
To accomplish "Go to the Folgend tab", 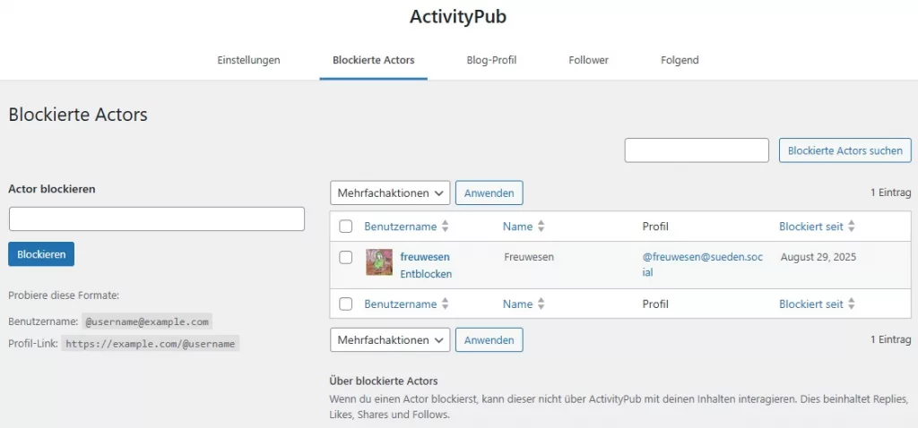I will click(680, 60).
